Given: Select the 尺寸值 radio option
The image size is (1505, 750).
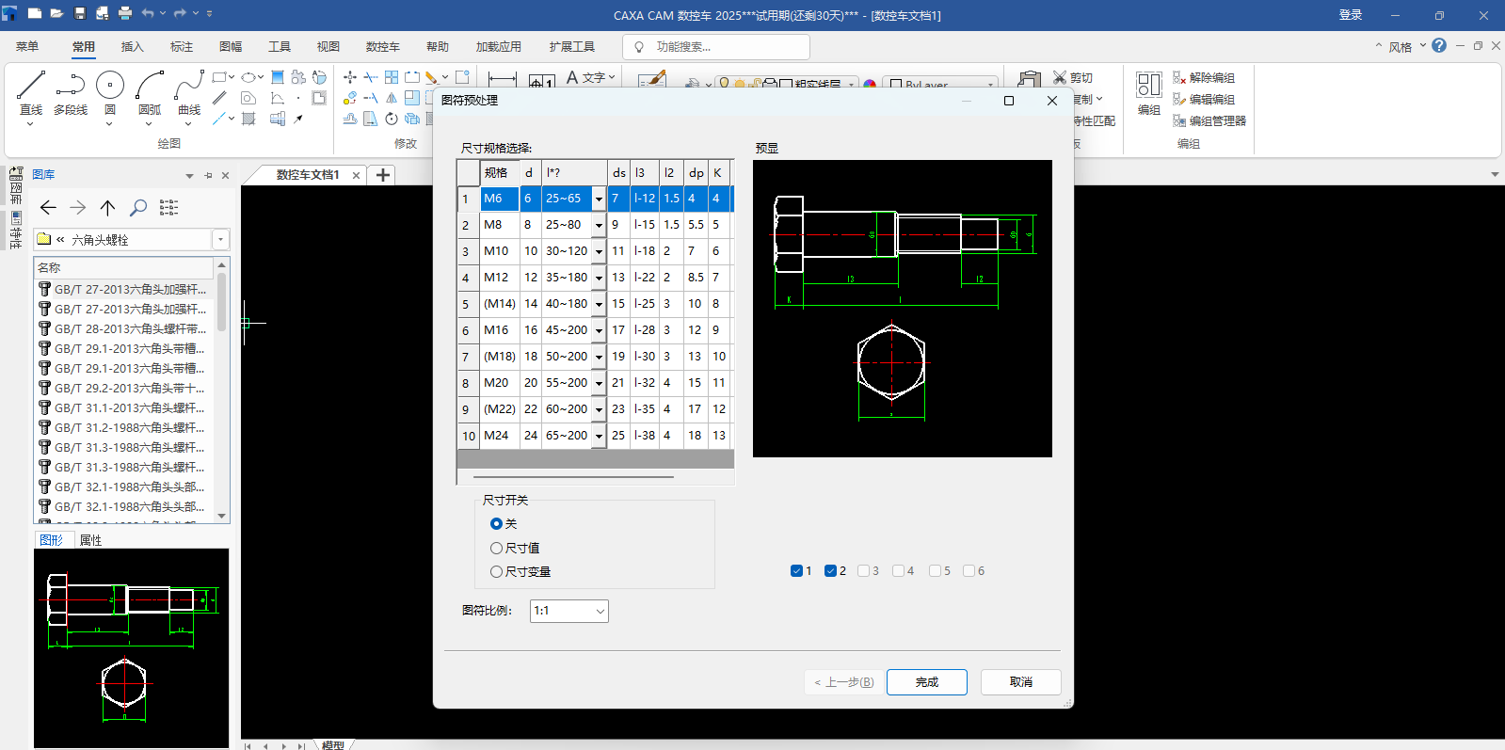Looking at the screenshot, I should pyautogui.click(x=497, y=548).
